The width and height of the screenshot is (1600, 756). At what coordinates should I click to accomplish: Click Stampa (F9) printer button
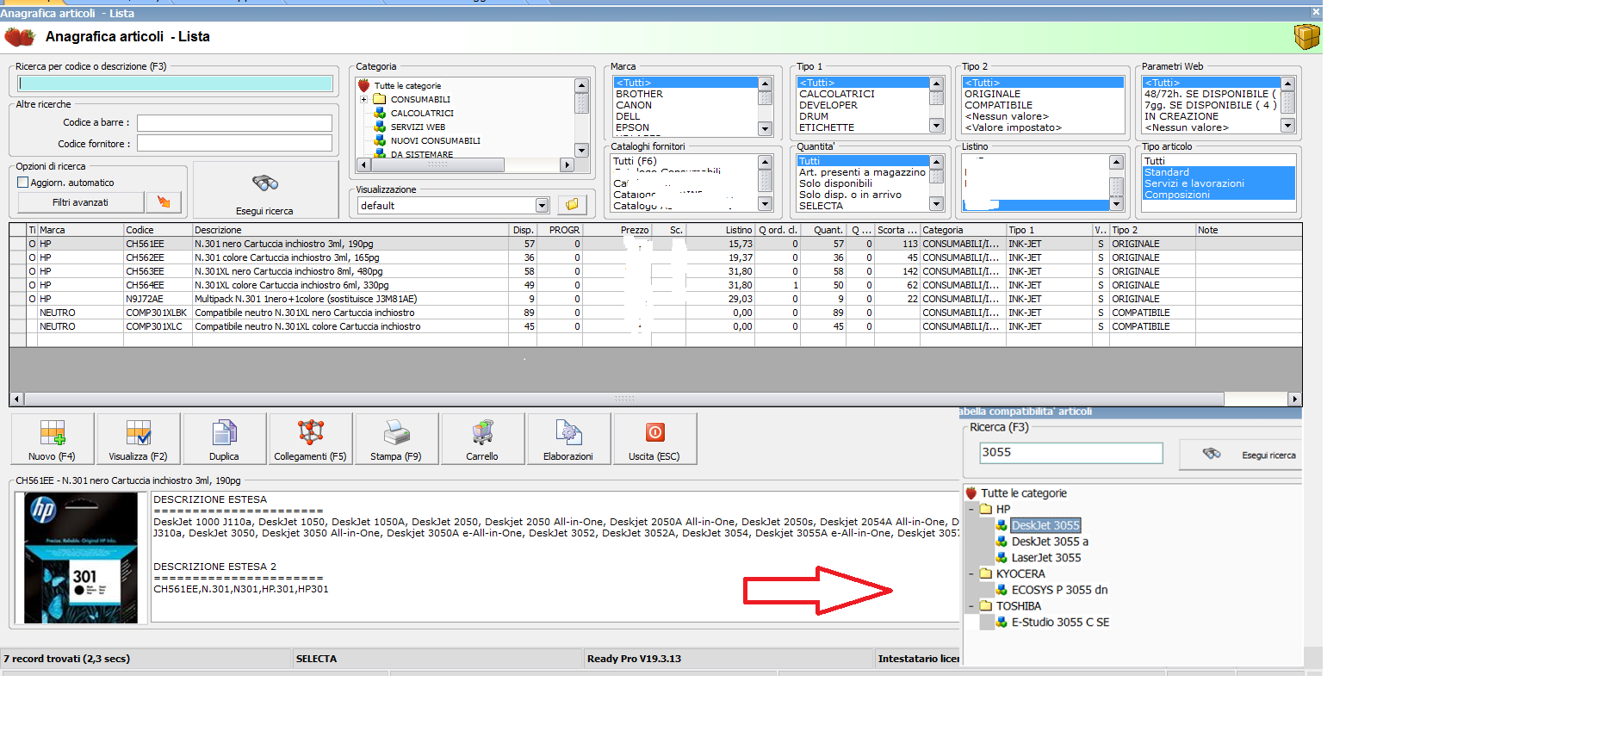pyautogui.click(x=397, y=439)
